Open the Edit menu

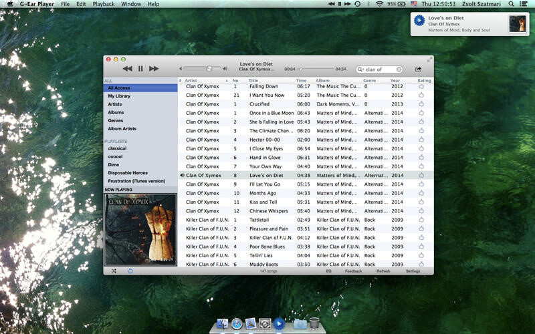(81, 4)
